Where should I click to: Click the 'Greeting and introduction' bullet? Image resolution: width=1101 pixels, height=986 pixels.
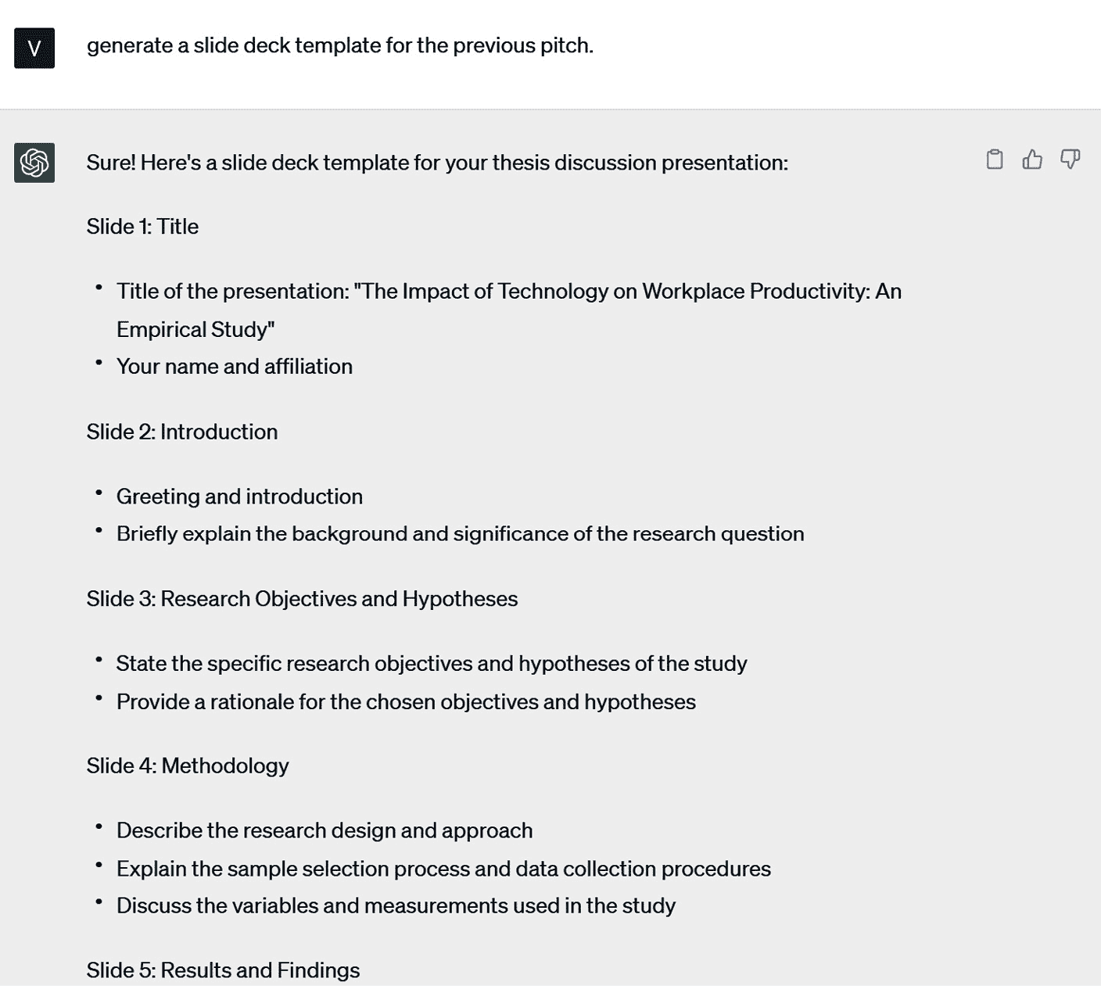pos(239,497)
